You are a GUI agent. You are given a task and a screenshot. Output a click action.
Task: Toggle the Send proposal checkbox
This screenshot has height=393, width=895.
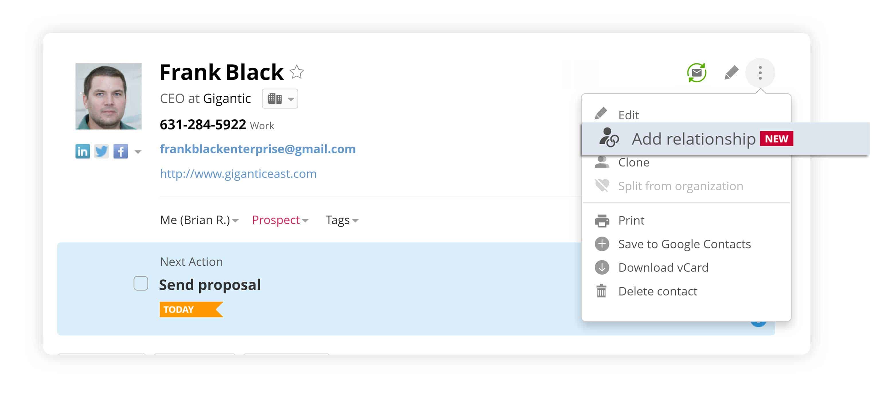(141, 283)
